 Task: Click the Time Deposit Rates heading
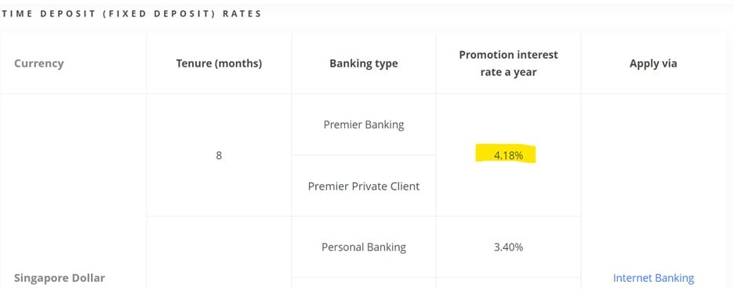click(132, 13)
